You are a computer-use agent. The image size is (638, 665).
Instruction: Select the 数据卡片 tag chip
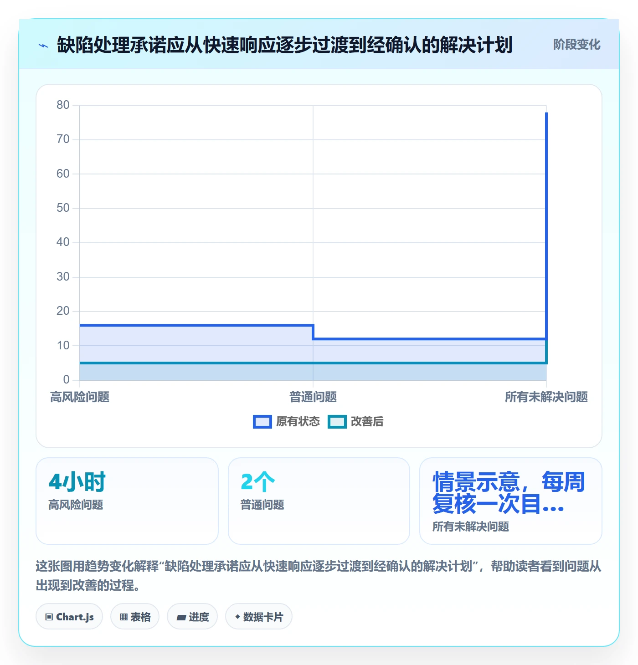click(x=259, y=617)
